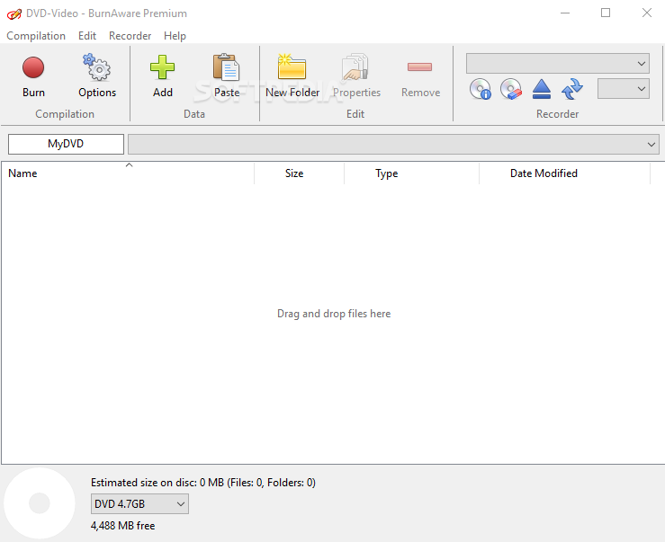The height and width of the screenshot is (542, 665).
Task: Click the Properties icon
Action: [x=355, y=67]
